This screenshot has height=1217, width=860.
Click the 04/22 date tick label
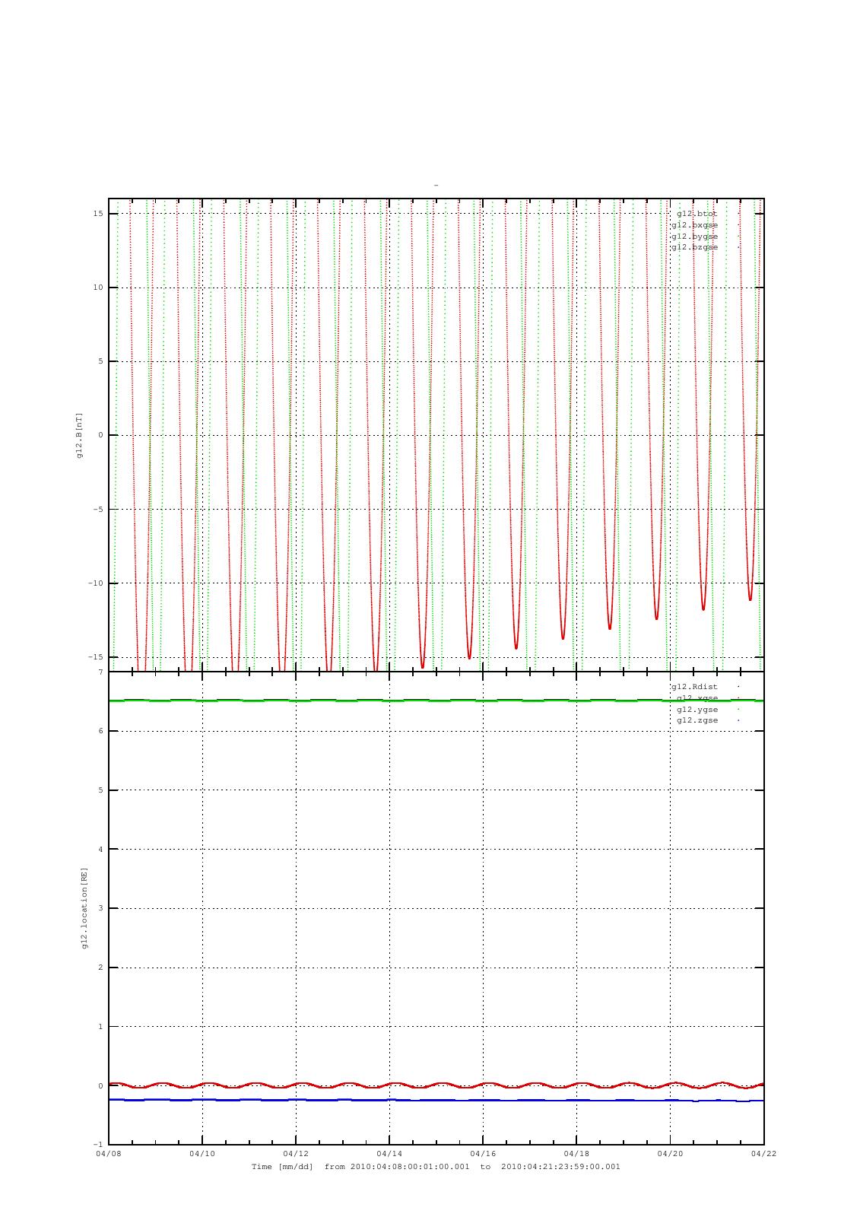(763, 1154)
